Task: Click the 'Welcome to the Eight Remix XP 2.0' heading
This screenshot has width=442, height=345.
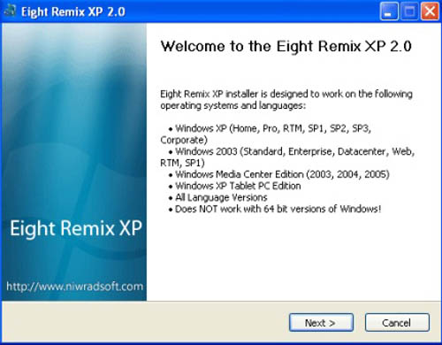Action: pyautogui.click(x=286, y=47)
